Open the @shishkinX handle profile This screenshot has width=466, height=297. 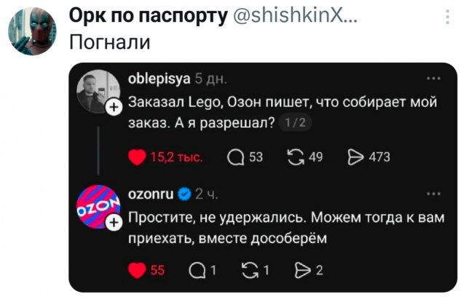pyautogui.click(x=295, y=16)
